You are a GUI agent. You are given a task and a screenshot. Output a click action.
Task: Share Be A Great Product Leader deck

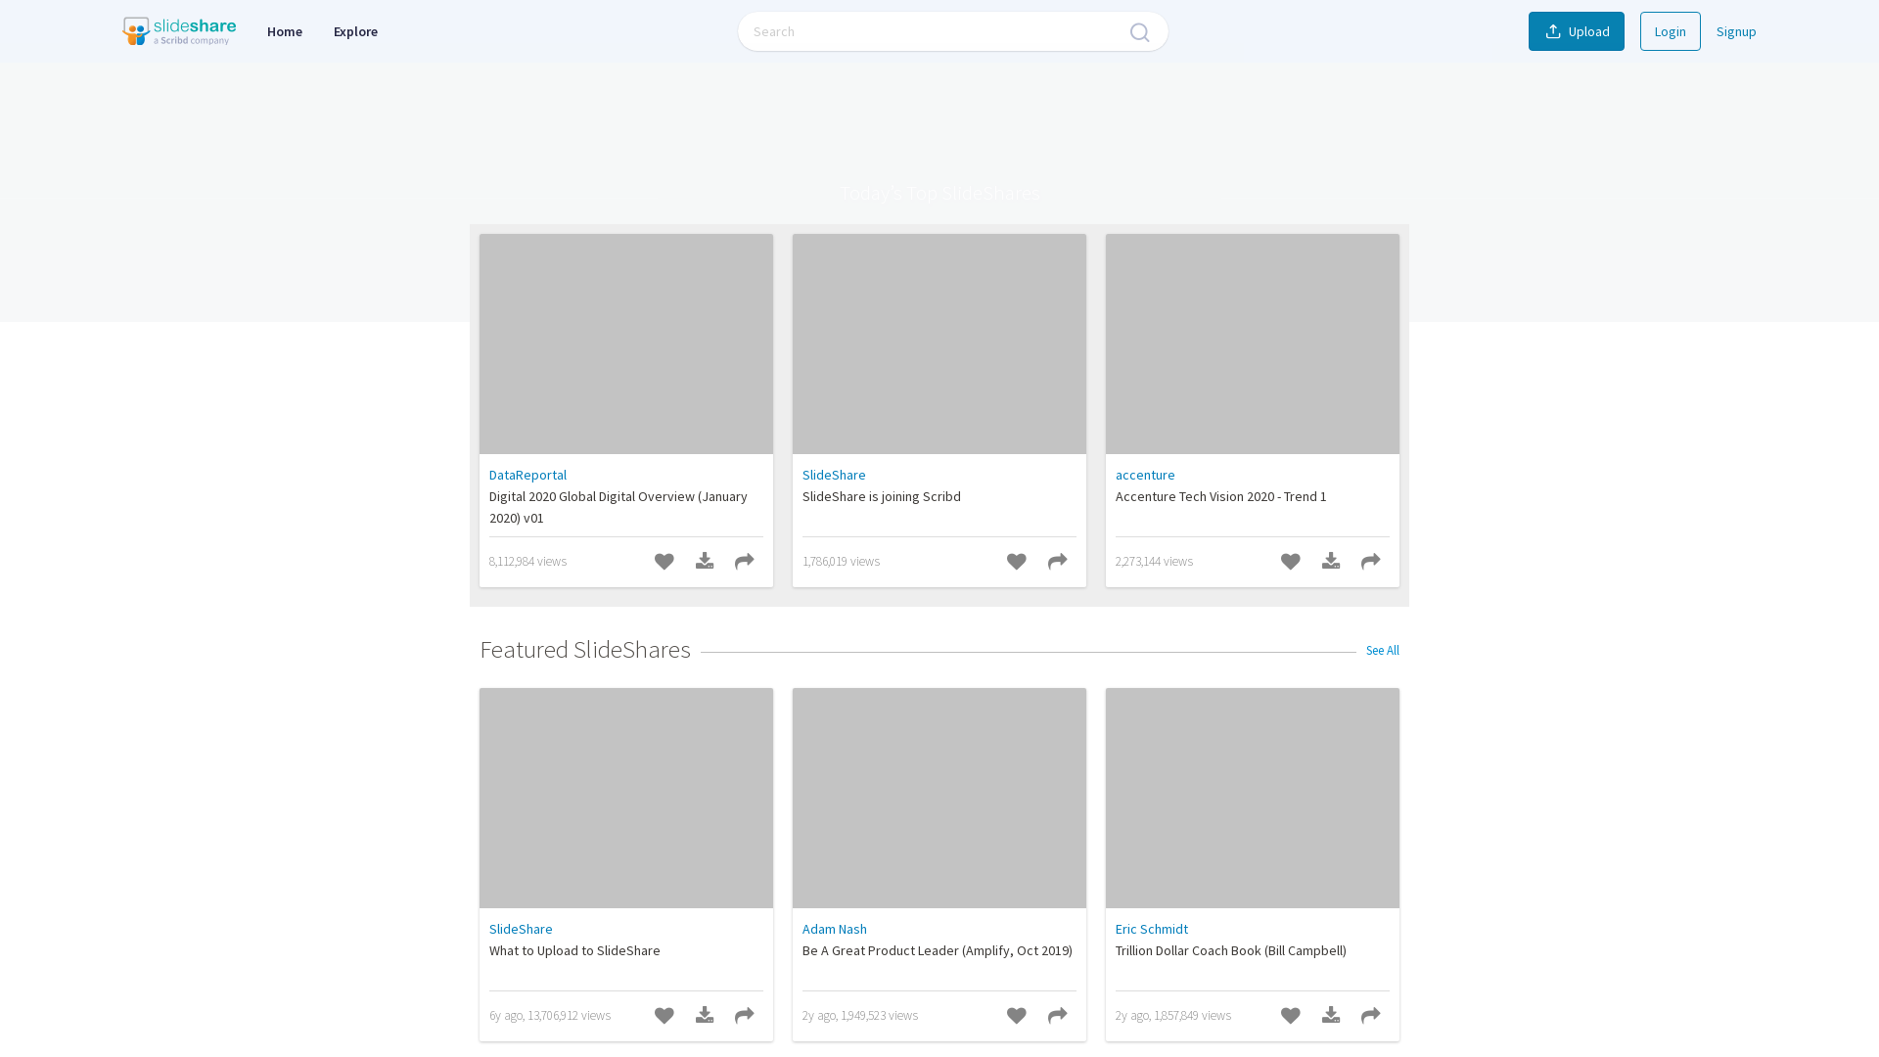click(x=1058, y=1016)
